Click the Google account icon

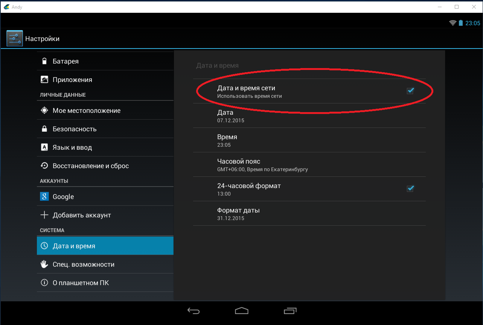click(x=44, y=196)
